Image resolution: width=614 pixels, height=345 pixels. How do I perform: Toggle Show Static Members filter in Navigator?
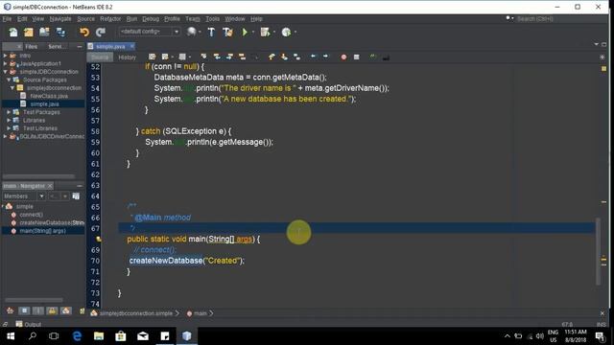click(38, 310)
